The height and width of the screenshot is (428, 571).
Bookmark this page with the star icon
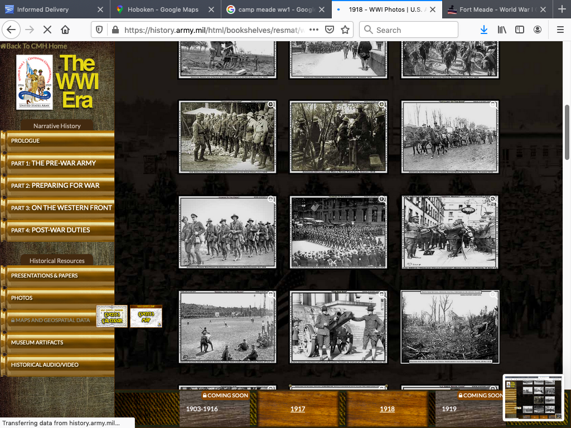(x=345, y=30)
